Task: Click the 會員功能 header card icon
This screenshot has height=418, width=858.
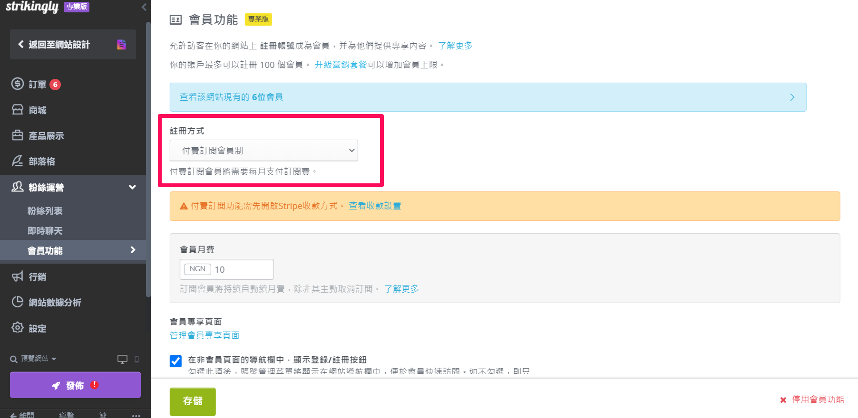Action: [176, 20]
